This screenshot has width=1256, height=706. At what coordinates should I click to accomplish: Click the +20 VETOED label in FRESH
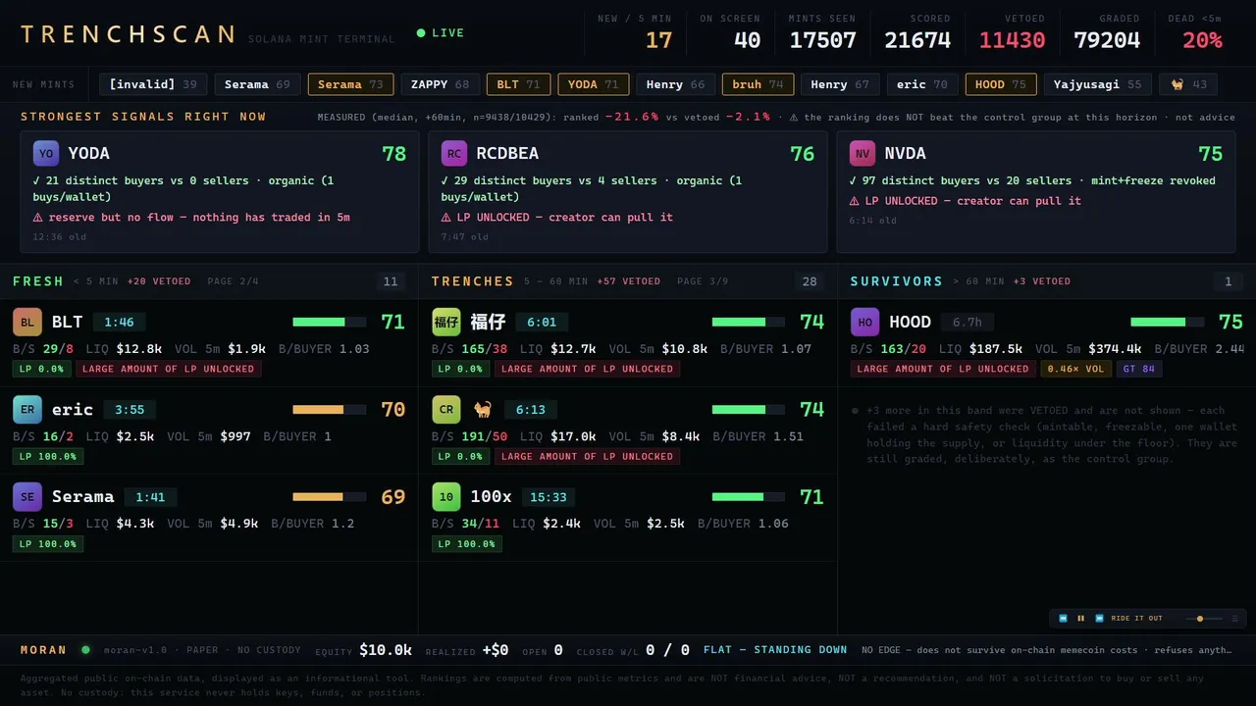coord(159,281)
